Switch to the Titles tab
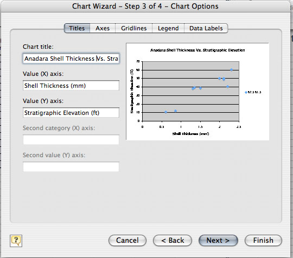 (x=77, y=28)
